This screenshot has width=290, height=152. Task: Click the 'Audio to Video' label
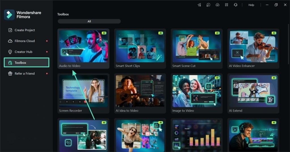70,66
